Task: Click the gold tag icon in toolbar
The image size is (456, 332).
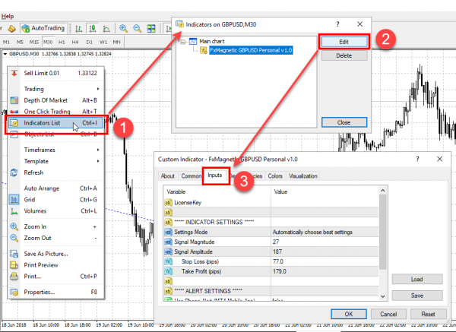Action: coord(11,29)
